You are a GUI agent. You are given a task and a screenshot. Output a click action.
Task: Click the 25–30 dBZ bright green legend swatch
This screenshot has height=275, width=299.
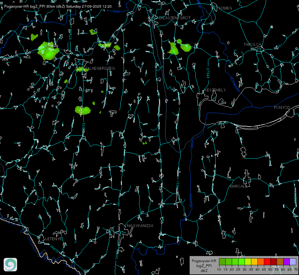click(x=242, y=262)
